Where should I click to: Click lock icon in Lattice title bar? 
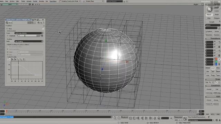click(x=33, y=20)
